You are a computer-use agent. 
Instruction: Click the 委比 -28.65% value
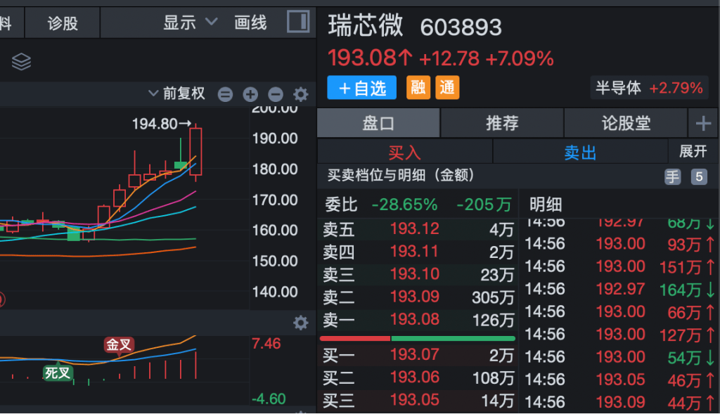[404, 205]
